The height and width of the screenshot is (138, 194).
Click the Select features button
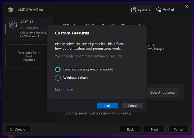click(x=162, y=92)
